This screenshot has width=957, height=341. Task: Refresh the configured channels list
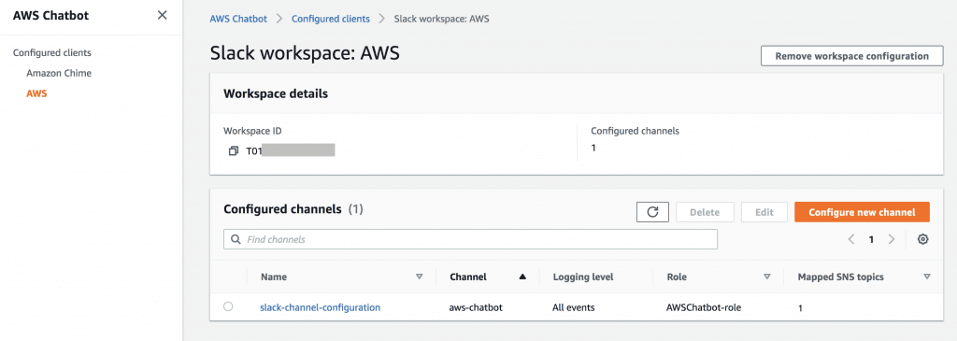652,212
